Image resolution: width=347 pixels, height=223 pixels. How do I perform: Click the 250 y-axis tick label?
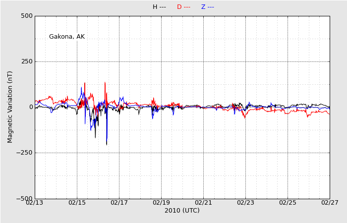tap(27, 61)
